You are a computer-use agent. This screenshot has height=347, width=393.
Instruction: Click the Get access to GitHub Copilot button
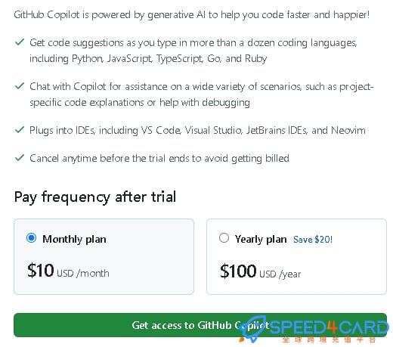[x=200, y=325]
